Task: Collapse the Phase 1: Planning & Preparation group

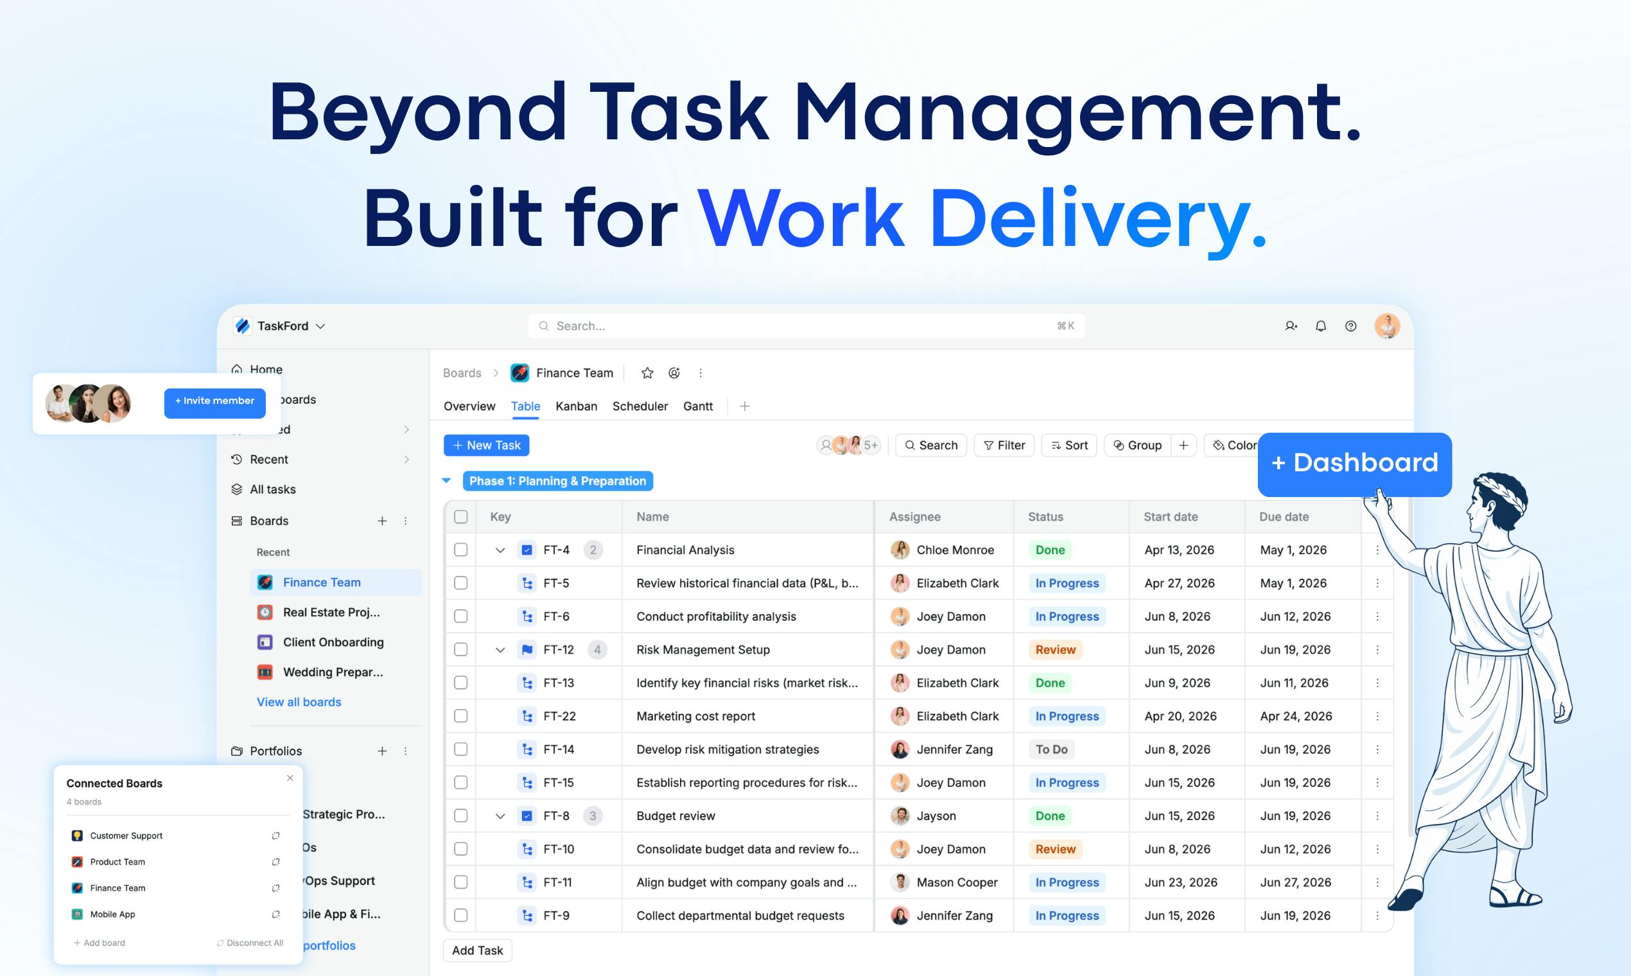Action: tap(446, 481)
